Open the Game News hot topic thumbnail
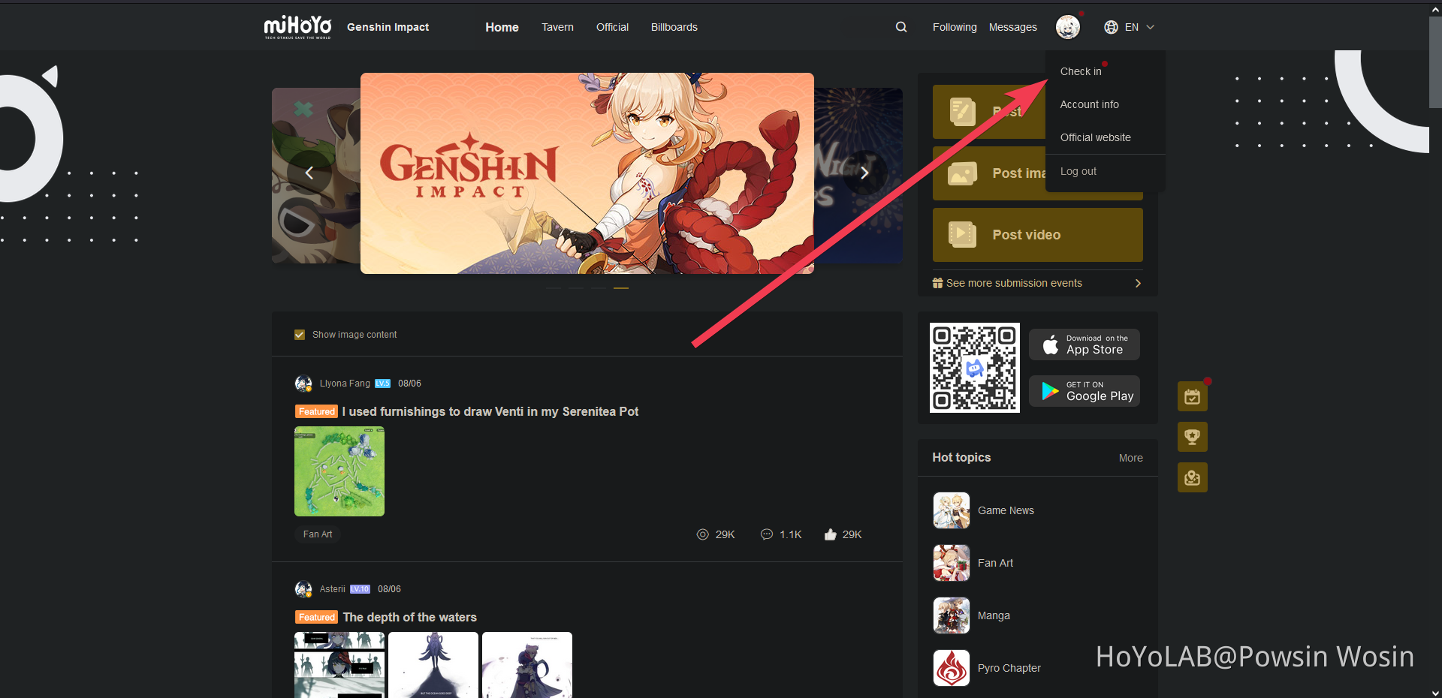This screenshot has width=1442, height=698. click(x=951, y=510)
